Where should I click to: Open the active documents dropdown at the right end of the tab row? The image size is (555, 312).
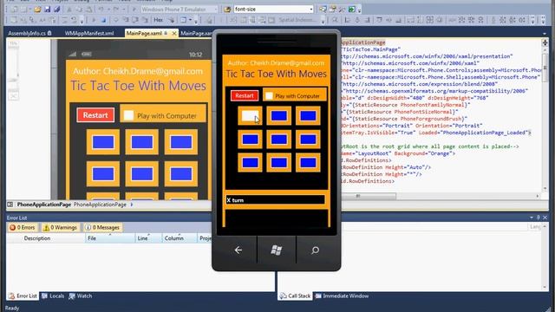click(545, 34)
